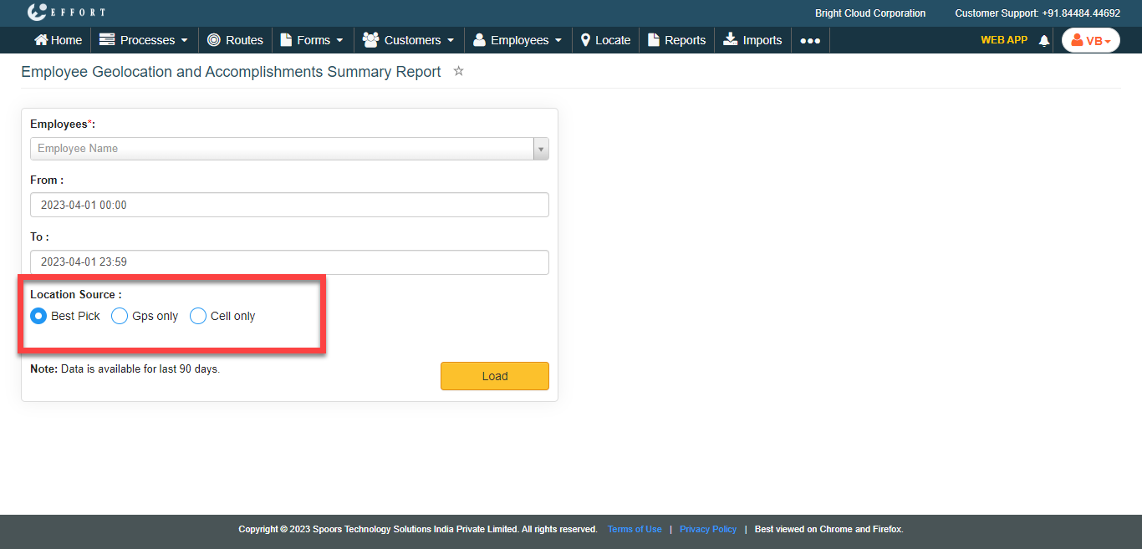1142x549 pixels.
Task: Click the Effort logo icon
Action: [38, 12]
